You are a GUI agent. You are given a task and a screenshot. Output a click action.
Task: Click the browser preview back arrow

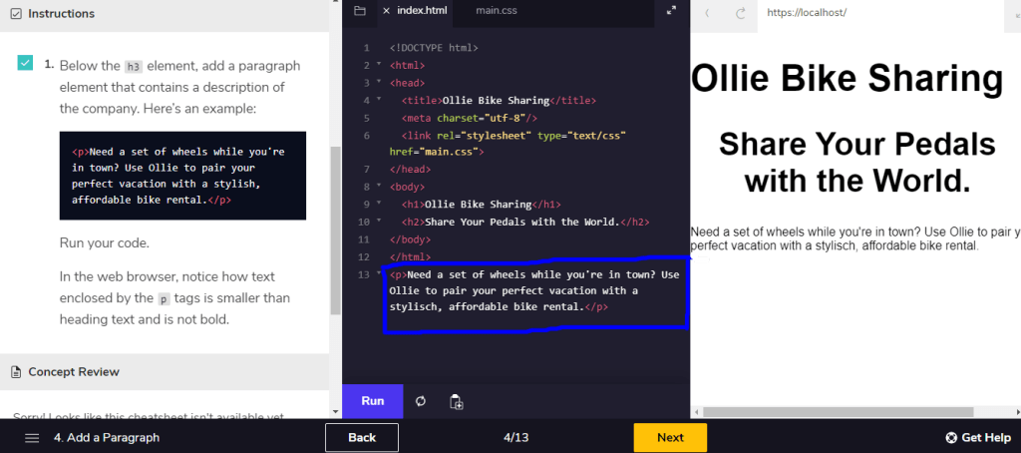click(x=708, y=13)
